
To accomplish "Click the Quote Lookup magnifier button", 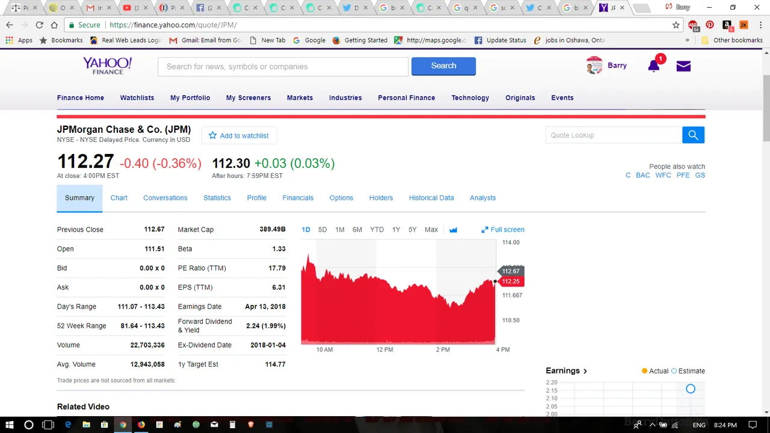I will 693,135.
